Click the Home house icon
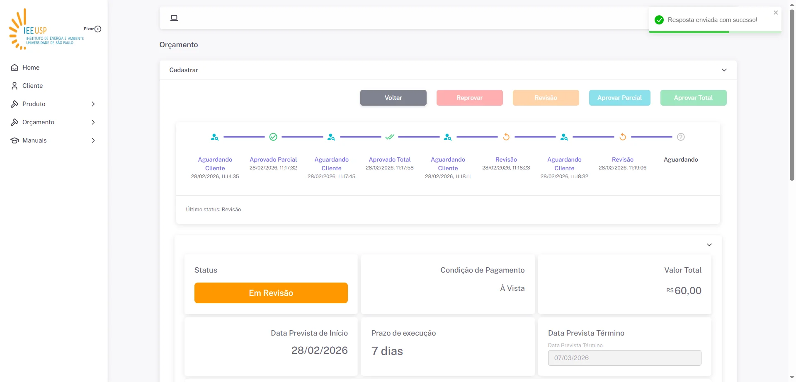Viewport: 796px width, 382px height. [x=15, y=68]
